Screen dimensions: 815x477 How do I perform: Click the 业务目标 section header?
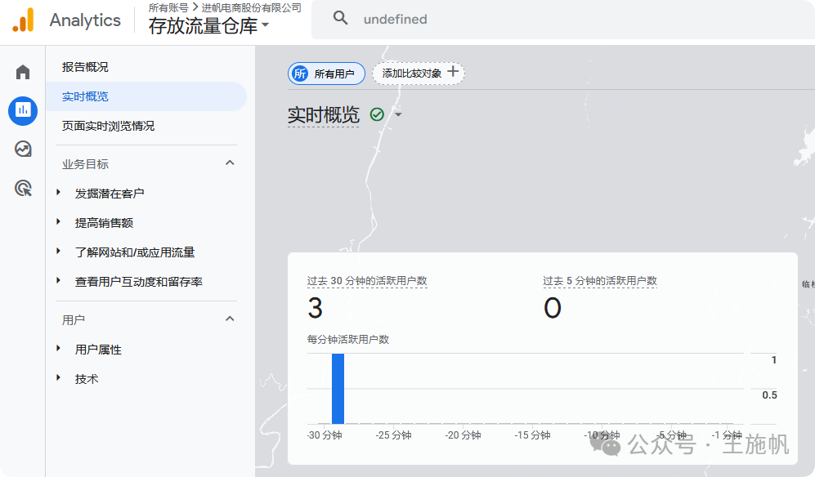coord(85,164)
